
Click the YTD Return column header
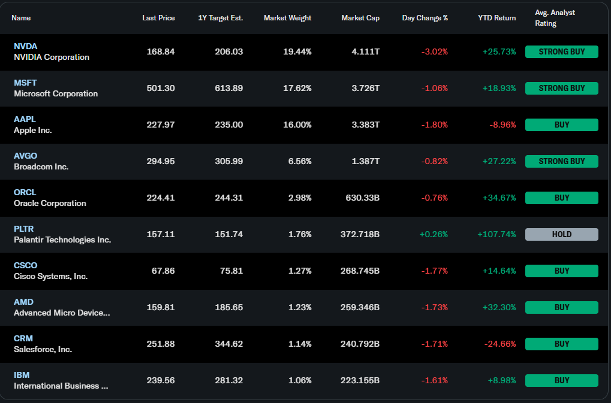497,18
